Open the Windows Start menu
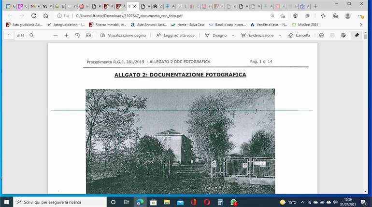 [7, 202]
